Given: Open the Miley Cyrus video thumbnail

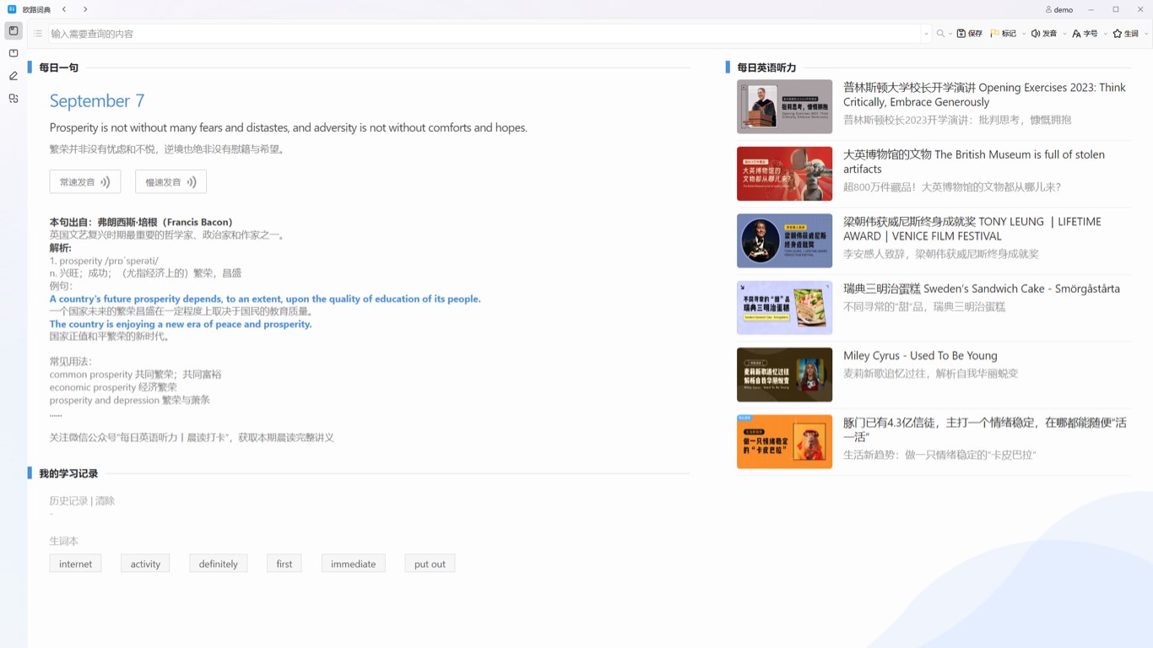Looking at the screenshot, I should pyautogui.click(x=784, y=374).
